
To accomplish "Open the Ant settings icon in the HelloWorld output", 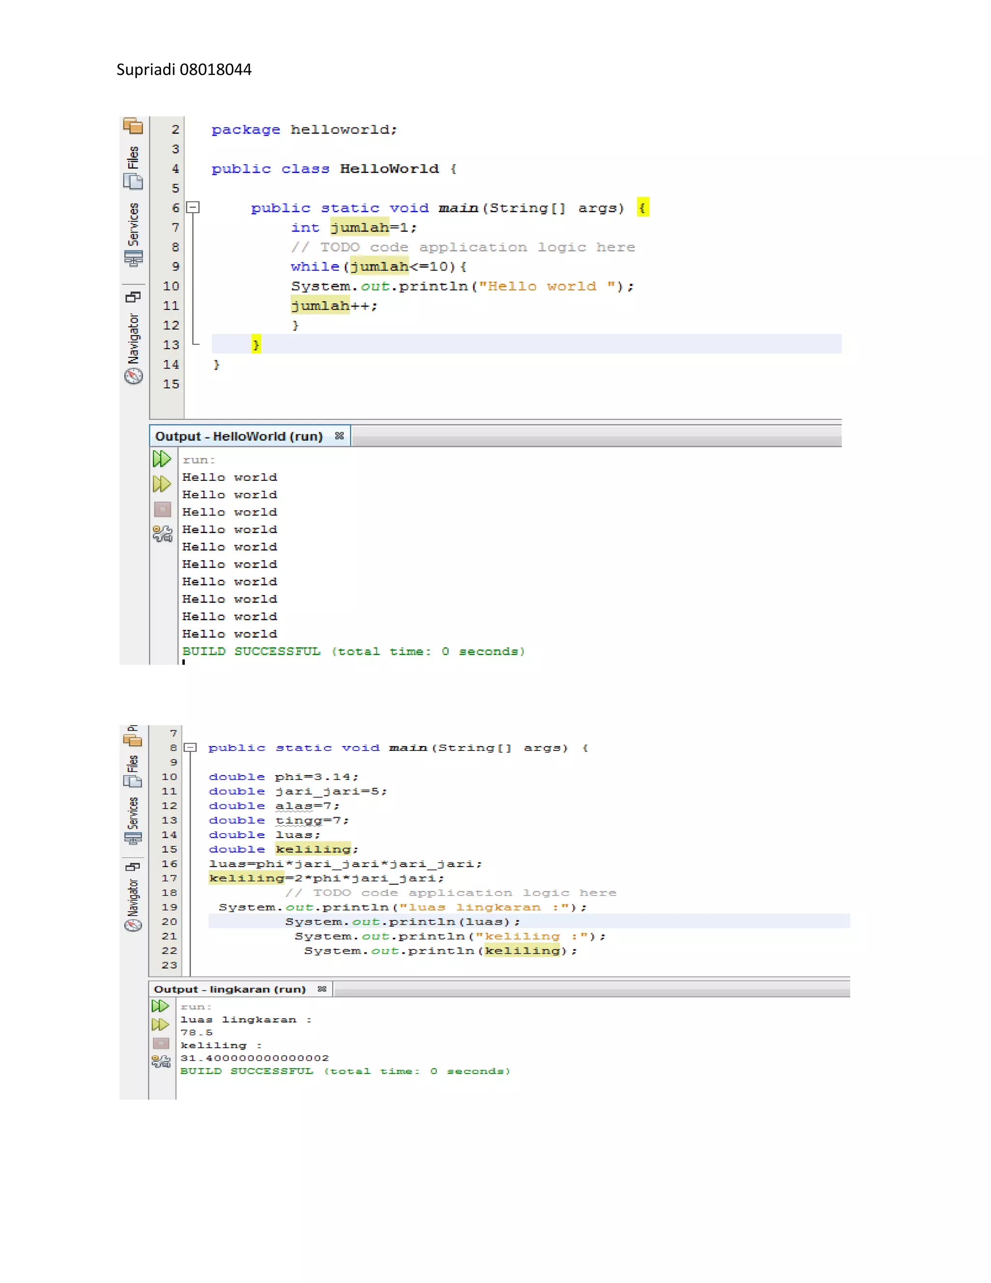I will click(x=162, y=534).
